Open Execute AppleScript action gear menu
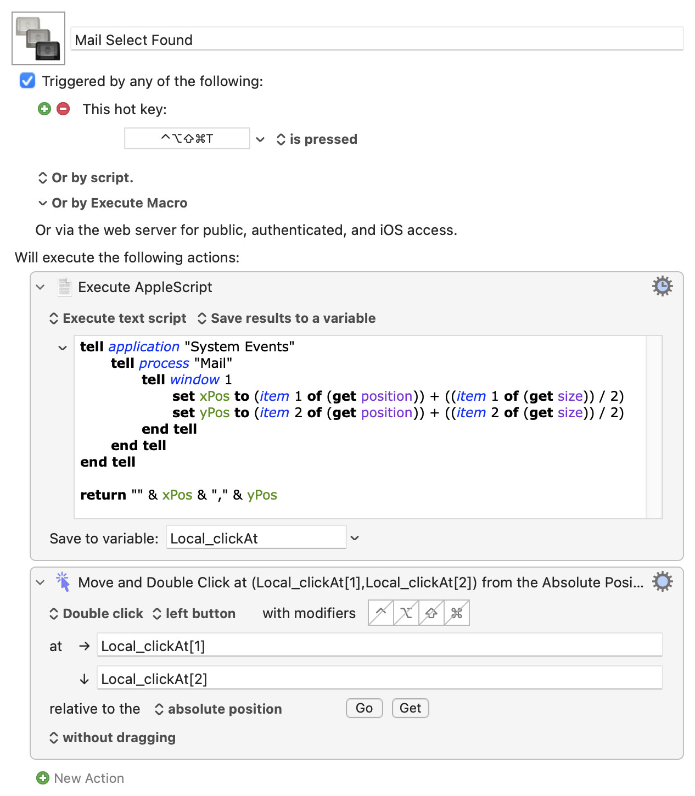Screen dimensions: 695x796 (x=662, y=287)
